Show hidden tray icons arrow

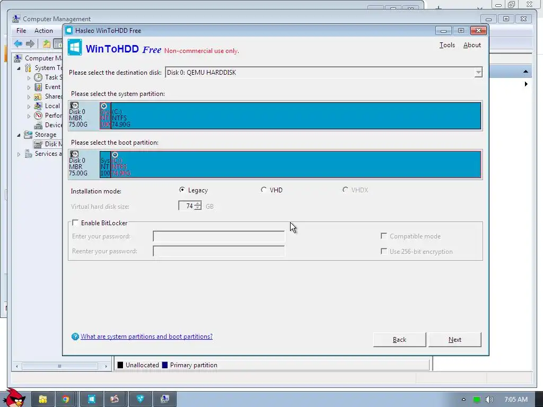pos(463,400)
